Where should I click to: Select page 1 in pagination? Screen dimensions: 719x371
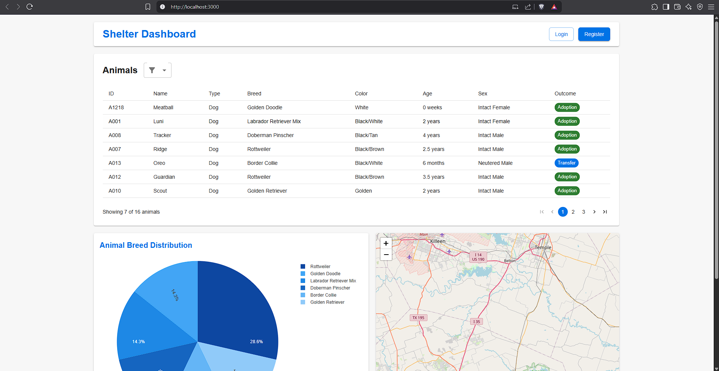563,212
